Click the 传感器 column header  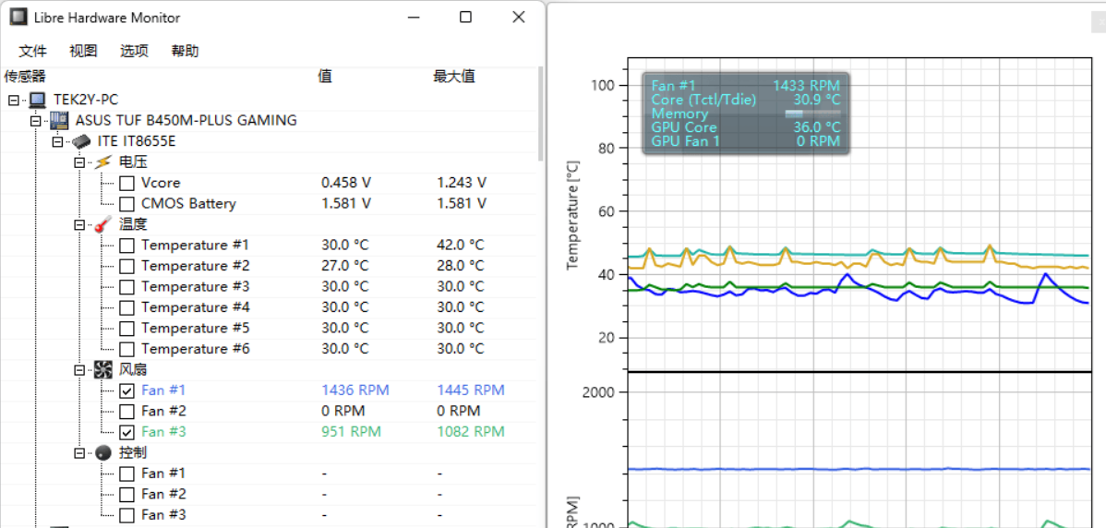pos(25,77)
